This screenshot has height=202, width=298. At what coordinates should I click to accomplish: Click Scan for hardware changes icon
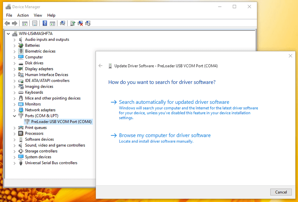63,24
